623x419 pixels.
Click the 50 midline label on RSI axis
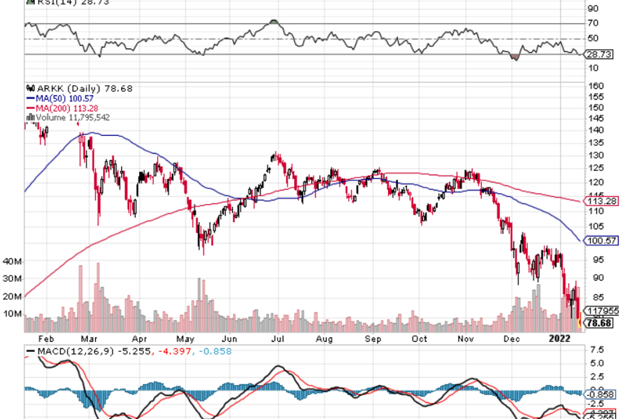pyautogui.click(x=593, y=39)
